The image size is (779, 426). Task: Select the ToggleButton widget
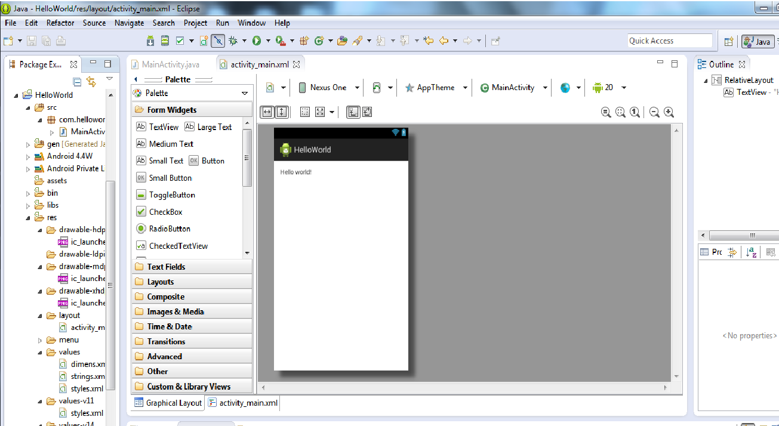tap(165, 195)
